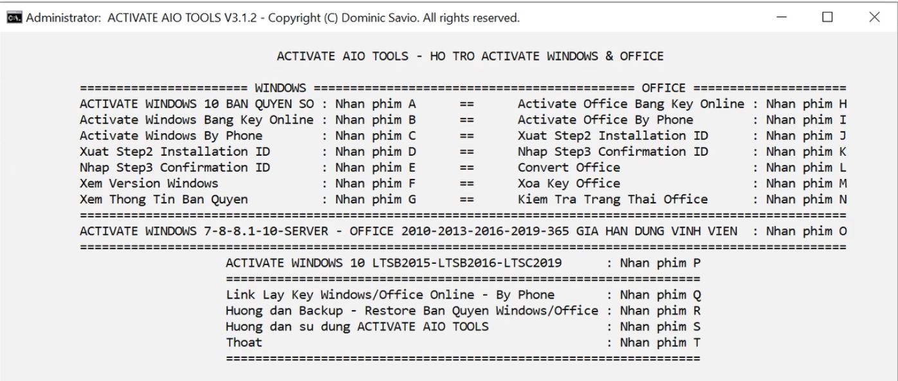This screenshot has height=381, width=898.
Task: Click 'Nhan phim S' label
Action: click(x=659, y=327)
